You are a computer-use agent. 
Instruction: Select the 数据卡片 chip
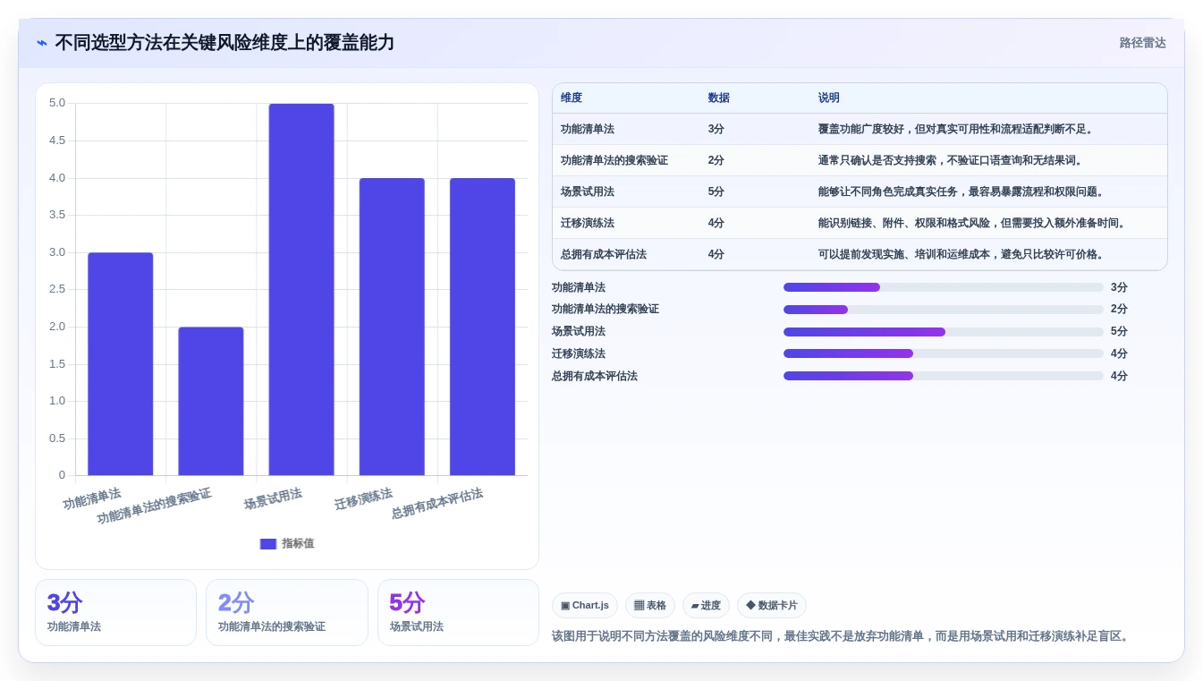(771, 606)
